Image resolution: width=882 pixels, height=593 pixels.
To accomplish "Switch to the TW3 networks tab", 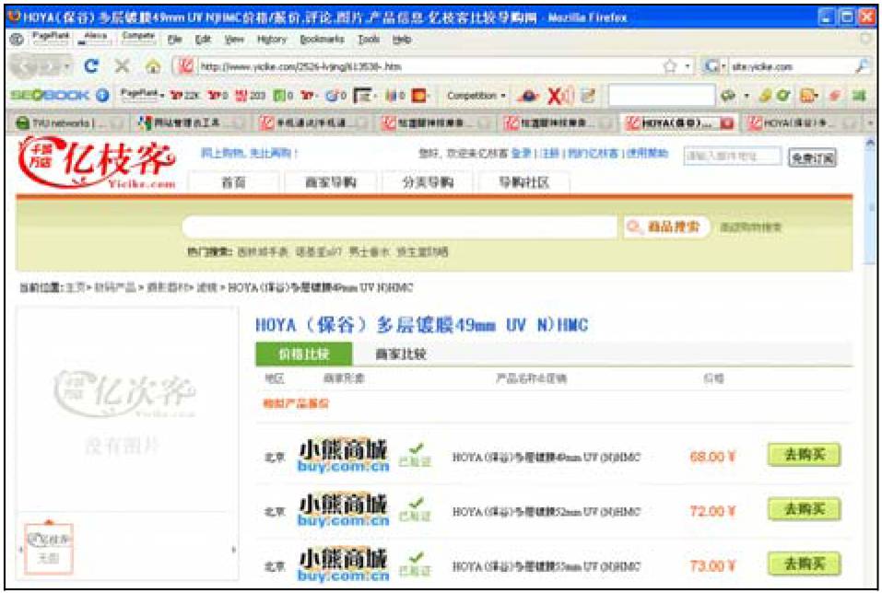I will coord(70,122).
